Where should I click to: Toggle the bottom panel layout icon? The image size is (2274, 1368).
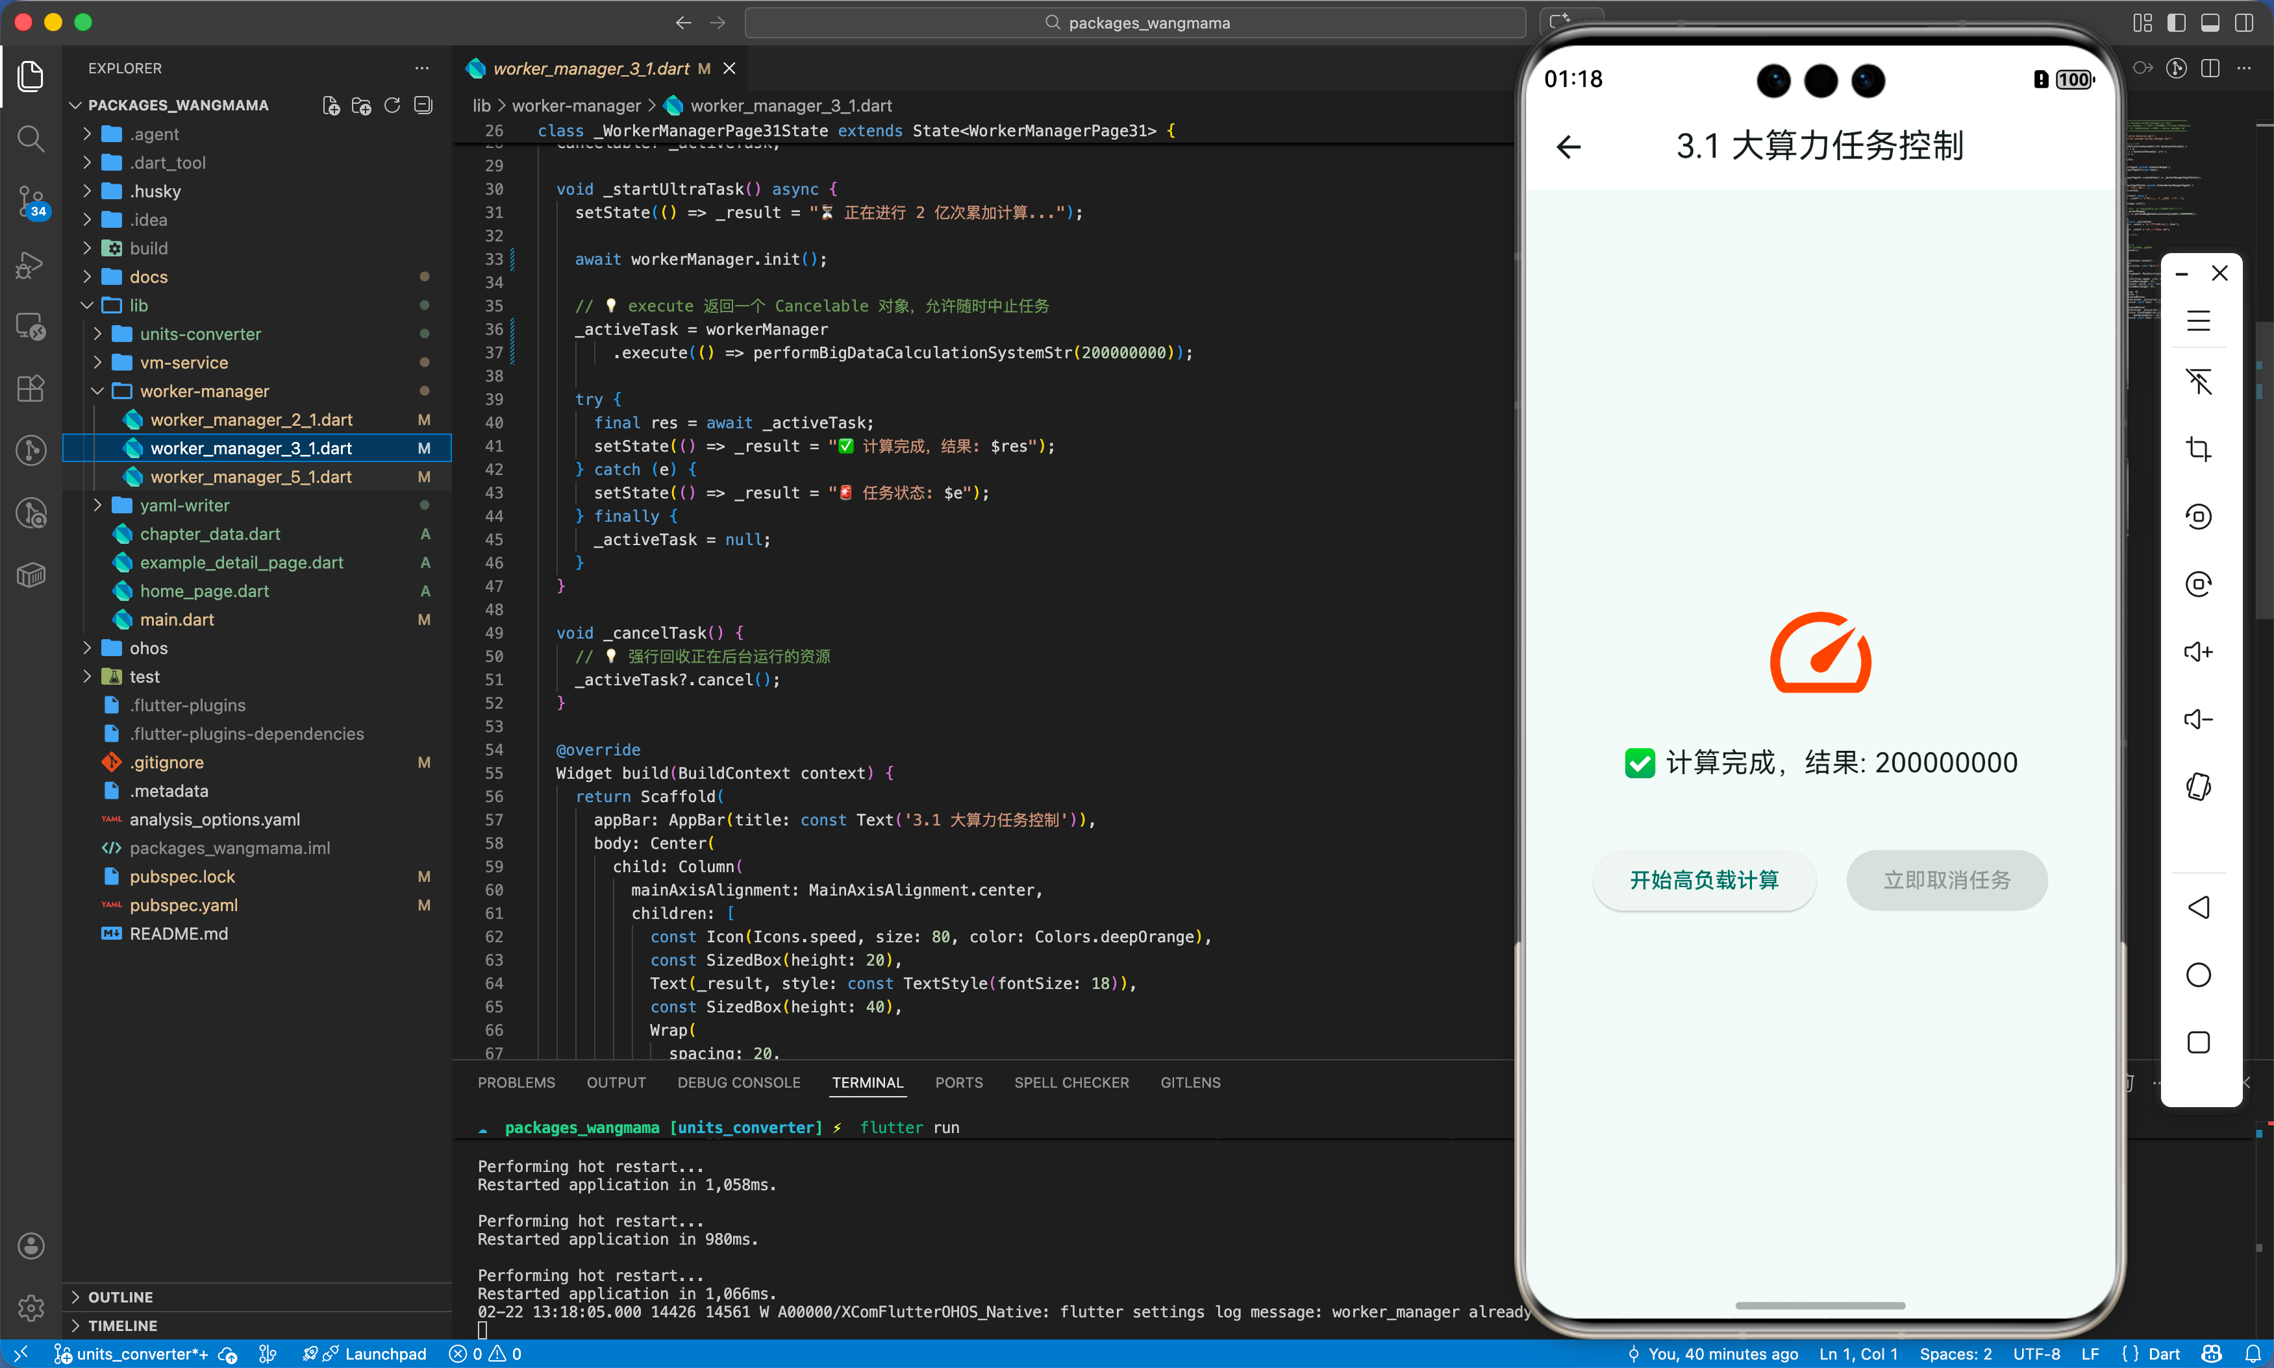tap(2210, 23)
